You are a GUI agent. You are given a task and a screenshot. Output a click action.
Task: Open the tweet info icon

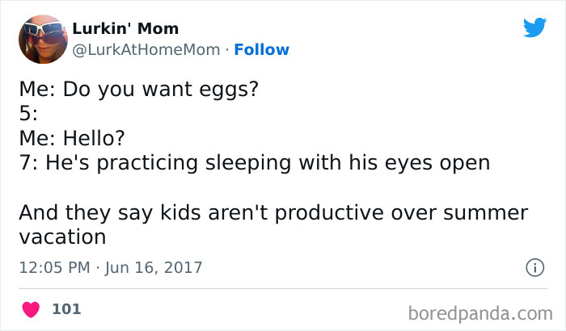click(x=534, y=266)
